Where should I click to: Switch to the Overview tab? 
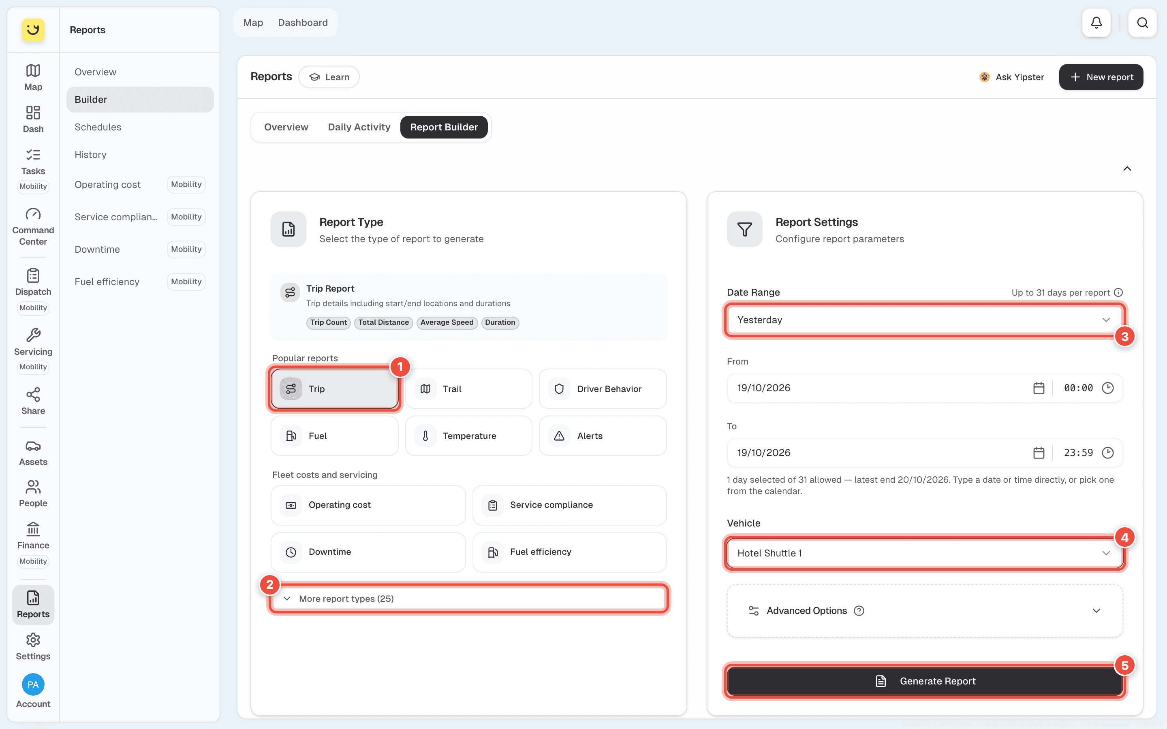[286, 127]
